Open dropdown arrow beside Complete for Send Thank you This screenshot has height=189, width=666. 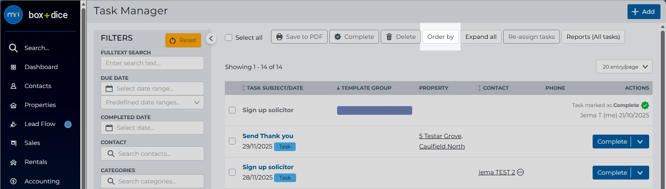tap(640, 142)
